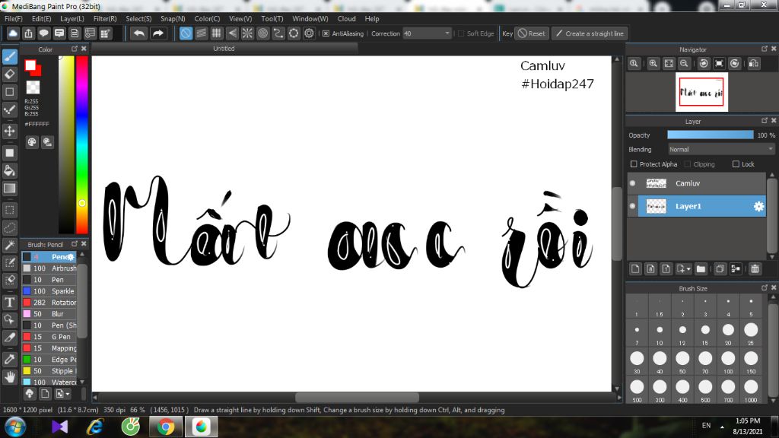Viewport: 779px width, 438px height.
Task: Create a new layer folder
Action: click(701, 268)
